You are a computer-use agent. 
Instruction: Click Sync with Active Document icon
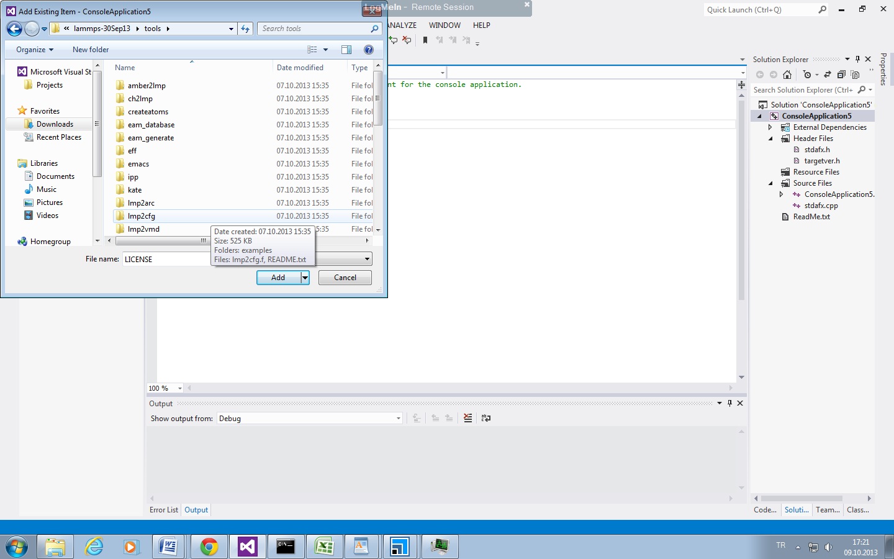point(828,75)
